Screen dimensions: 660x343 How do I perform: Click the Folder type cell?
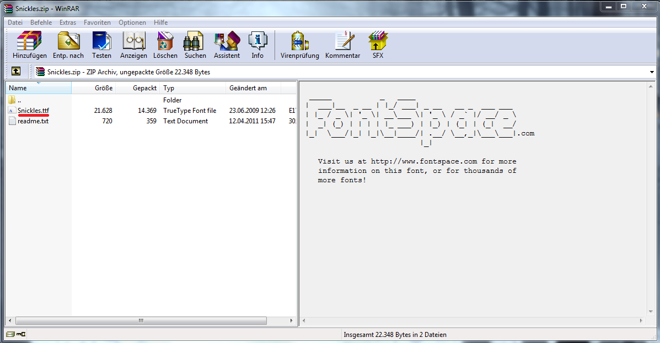click(172, 100)
